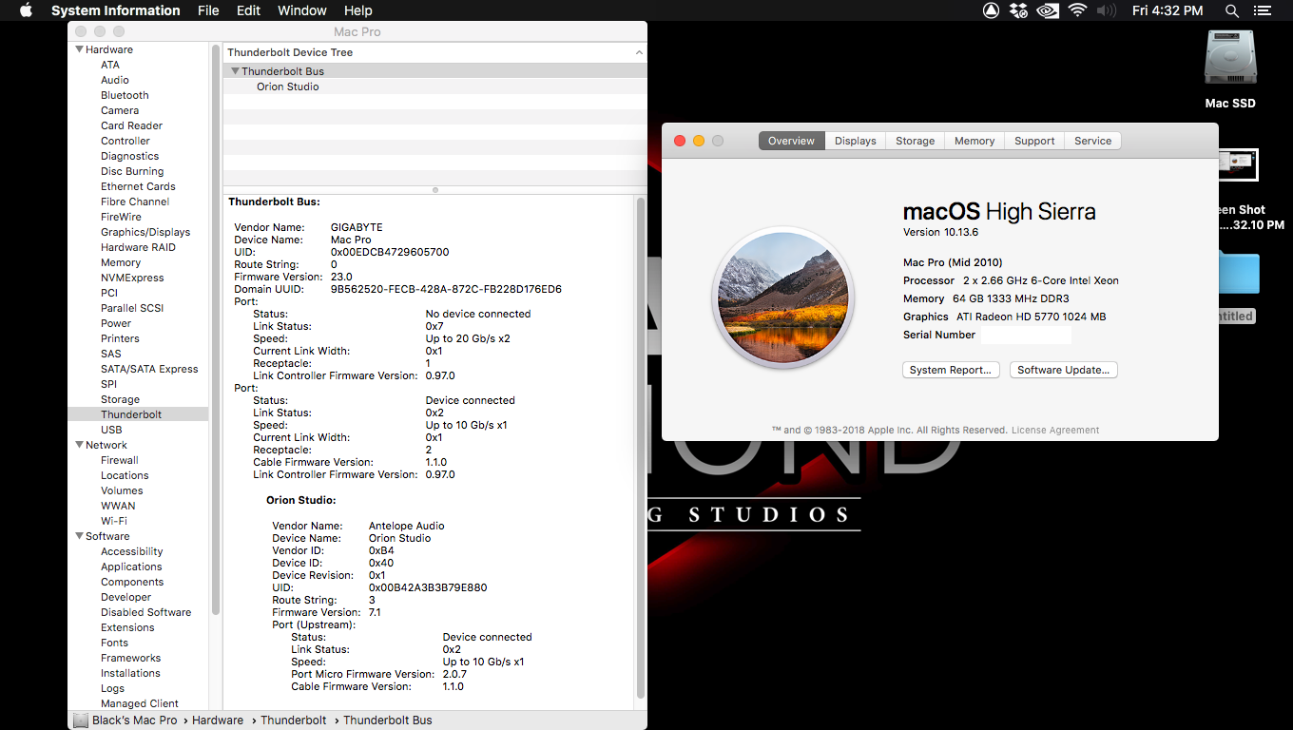Select Orion Studio in the device tree

coord(287,86)
